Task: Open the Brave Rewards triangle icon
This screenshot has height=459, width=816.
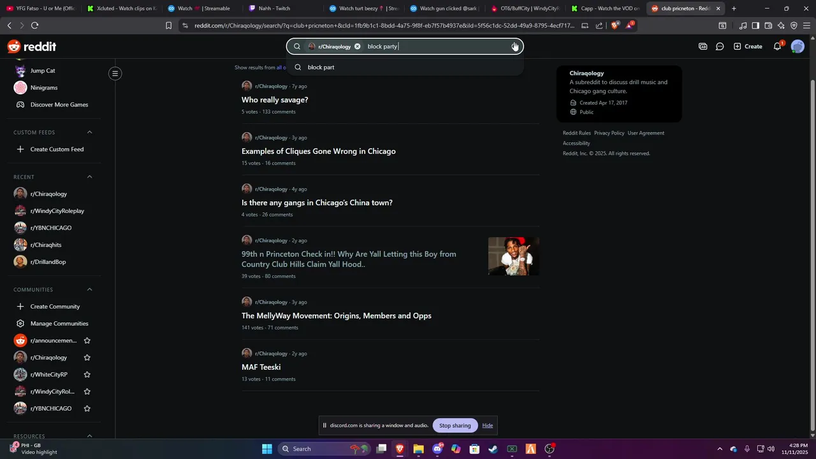Action: pyautogui.click(x=630, y=25)
